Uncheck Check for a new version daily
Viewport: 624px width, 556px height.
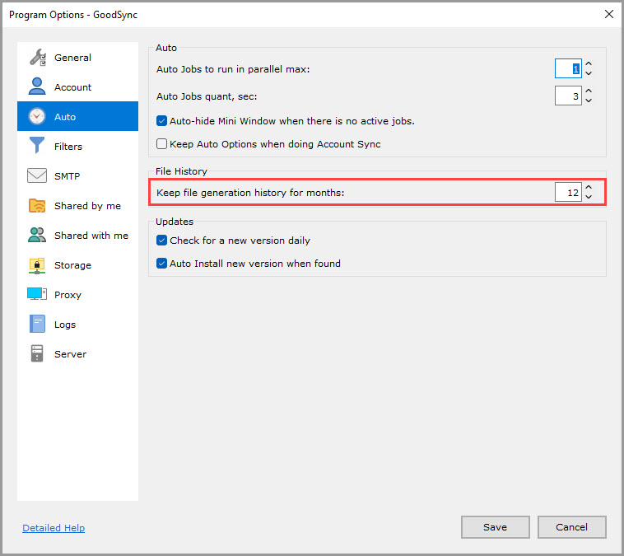(161, 241)
